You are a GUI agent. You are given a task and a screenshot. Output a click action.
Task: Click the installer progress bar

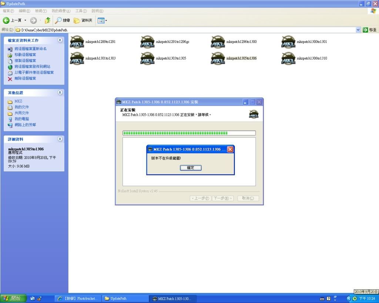pos(189,133)
